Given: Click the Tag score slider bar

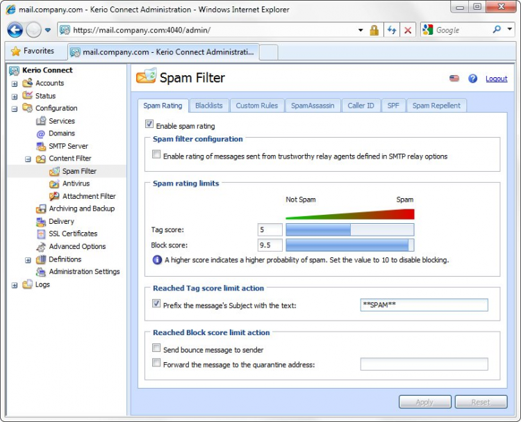Looking at the screenshot, I should point(350,230).
